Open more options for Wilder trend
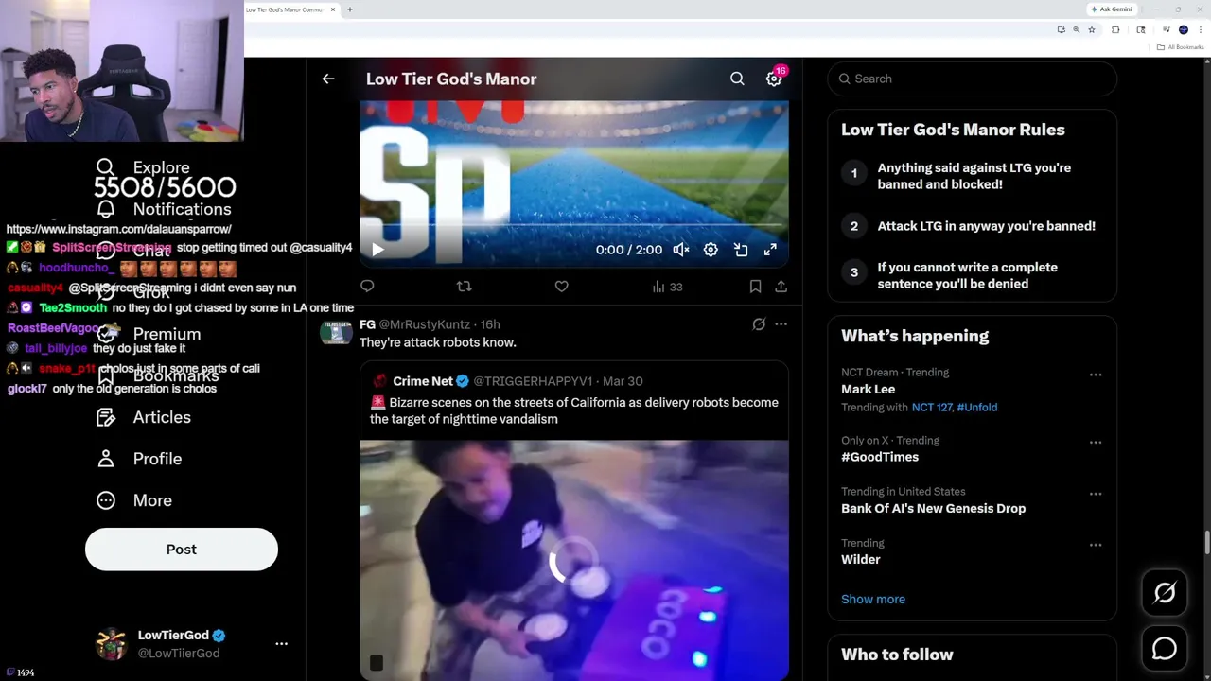Image resolution: width=1211 pixels, height=681 pixels. [x=1096, y=545]
